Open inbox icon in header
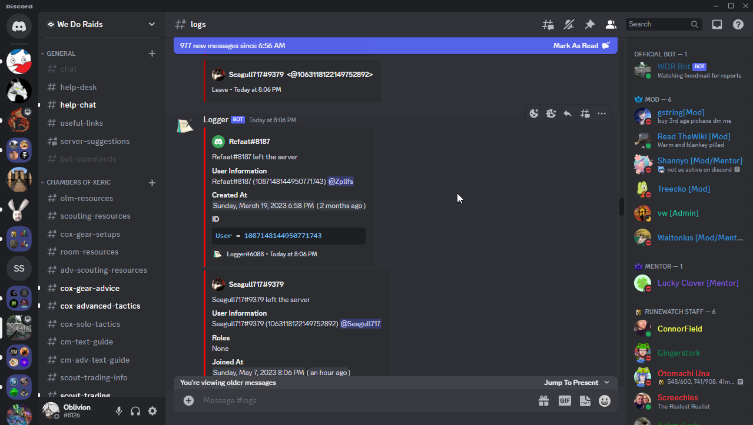The image size is (753, 425). coord(717,24)
